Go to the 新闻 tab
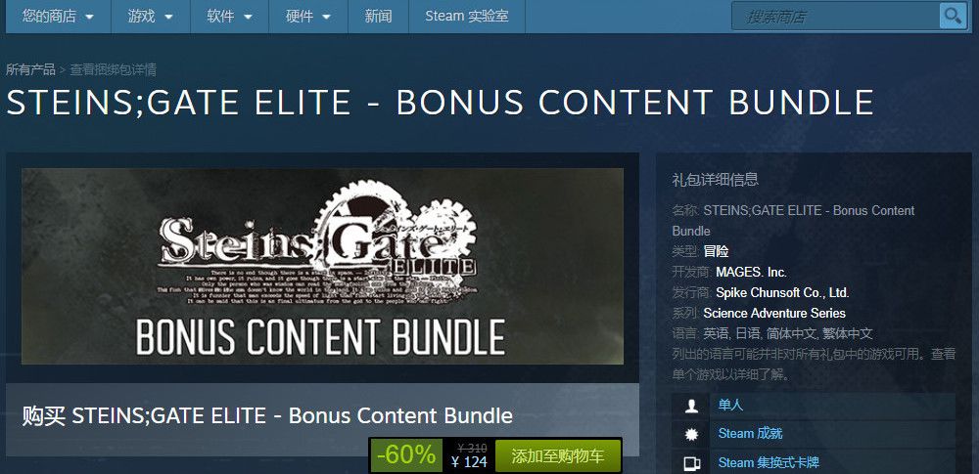979x474 pixels. click(378, 17)
